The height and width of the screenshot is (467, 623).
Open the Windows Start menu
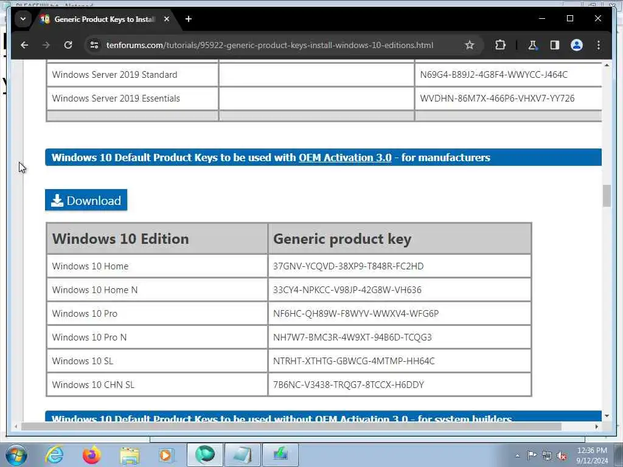(15, 455)
